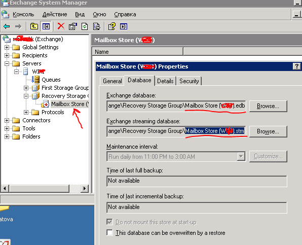The width and height of the screenshot is (302, 245).
Task: Click Browse for Exchange database
Action: (268, 106)
